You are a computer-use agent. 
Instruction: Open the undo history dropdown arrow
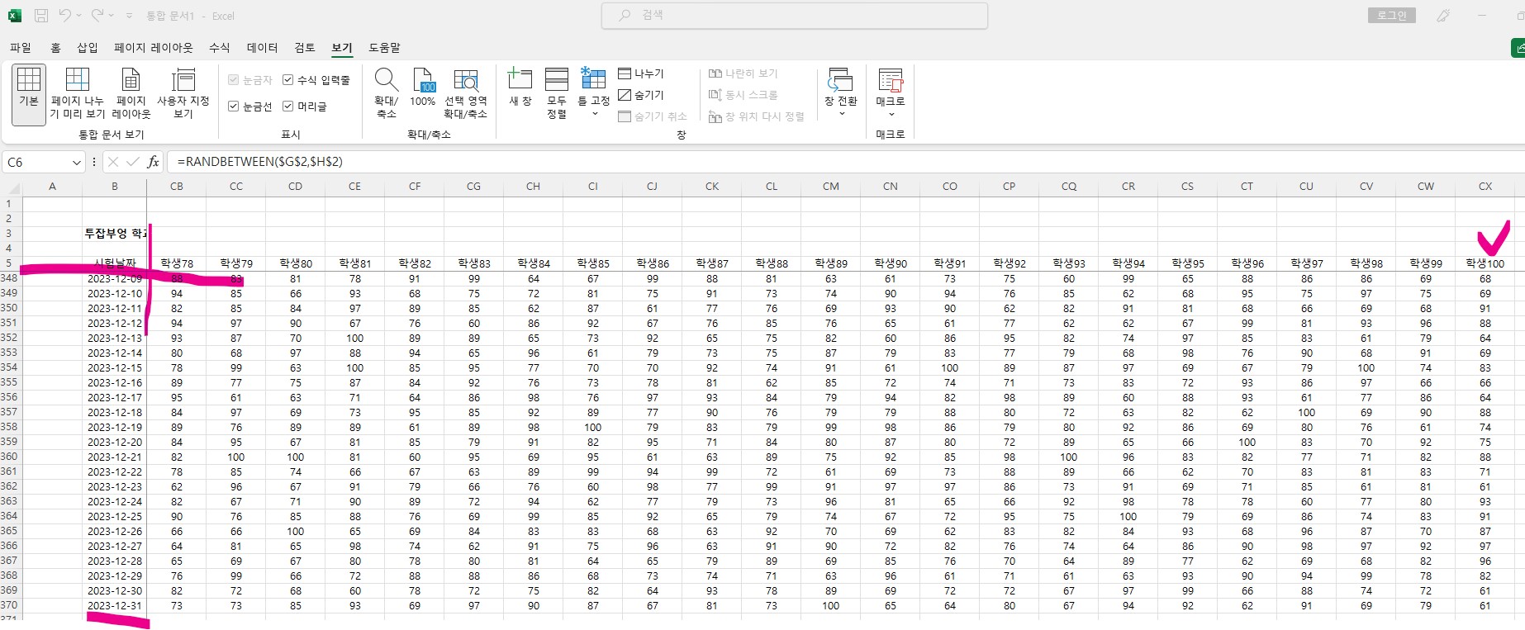click(x=79, y=16)
